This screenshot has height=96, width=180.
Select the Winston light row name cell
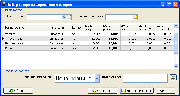(27, 39)
